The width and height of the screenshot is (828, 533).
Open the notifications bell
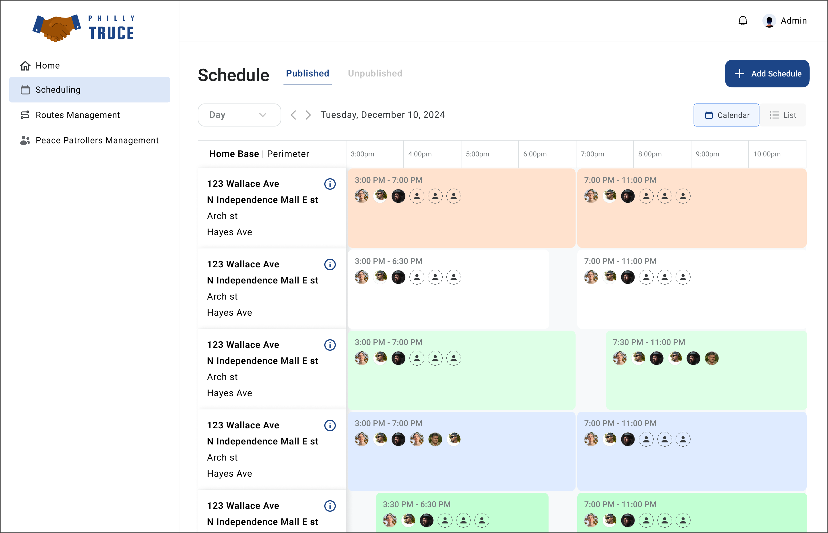pyautogui.click(x=743, y=21)
